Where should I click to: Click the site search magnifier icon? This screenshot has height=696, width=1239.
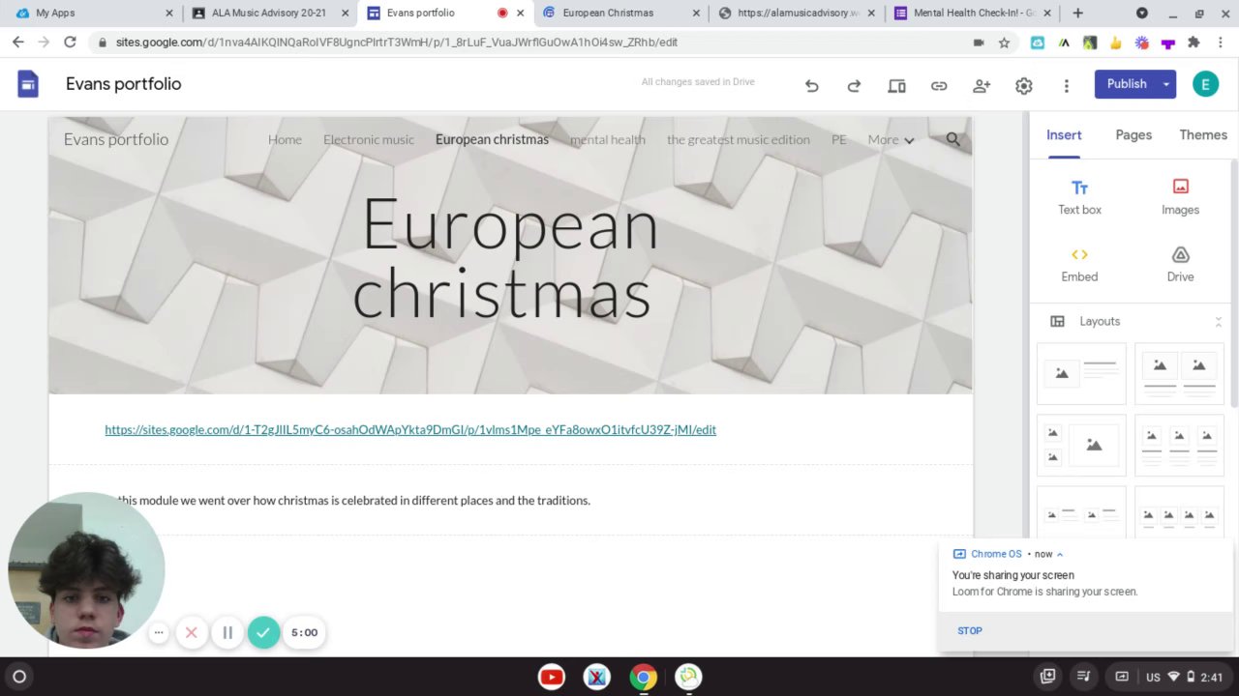(953, 140)
